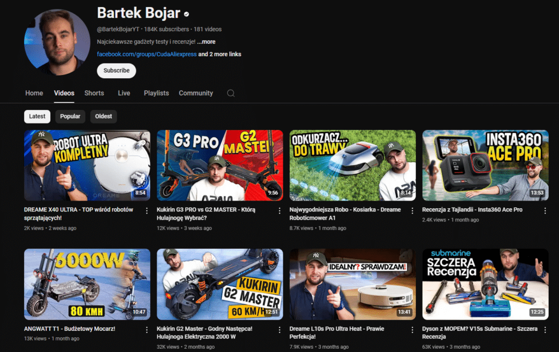Open menu for Dreame Roboticmower A1 video
This screenshot has height=352, width=559.
412,210
